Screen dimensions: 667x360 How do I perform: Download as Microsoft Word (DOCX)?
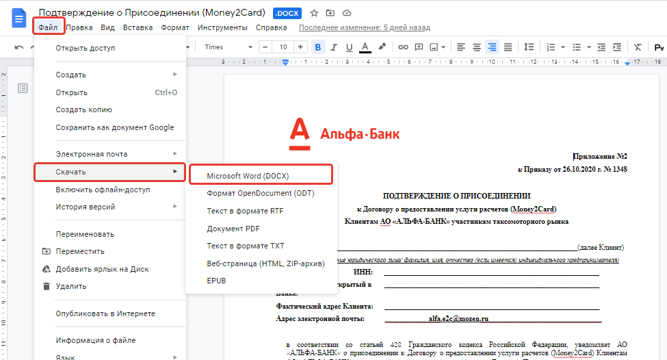(x=261, y=175)
